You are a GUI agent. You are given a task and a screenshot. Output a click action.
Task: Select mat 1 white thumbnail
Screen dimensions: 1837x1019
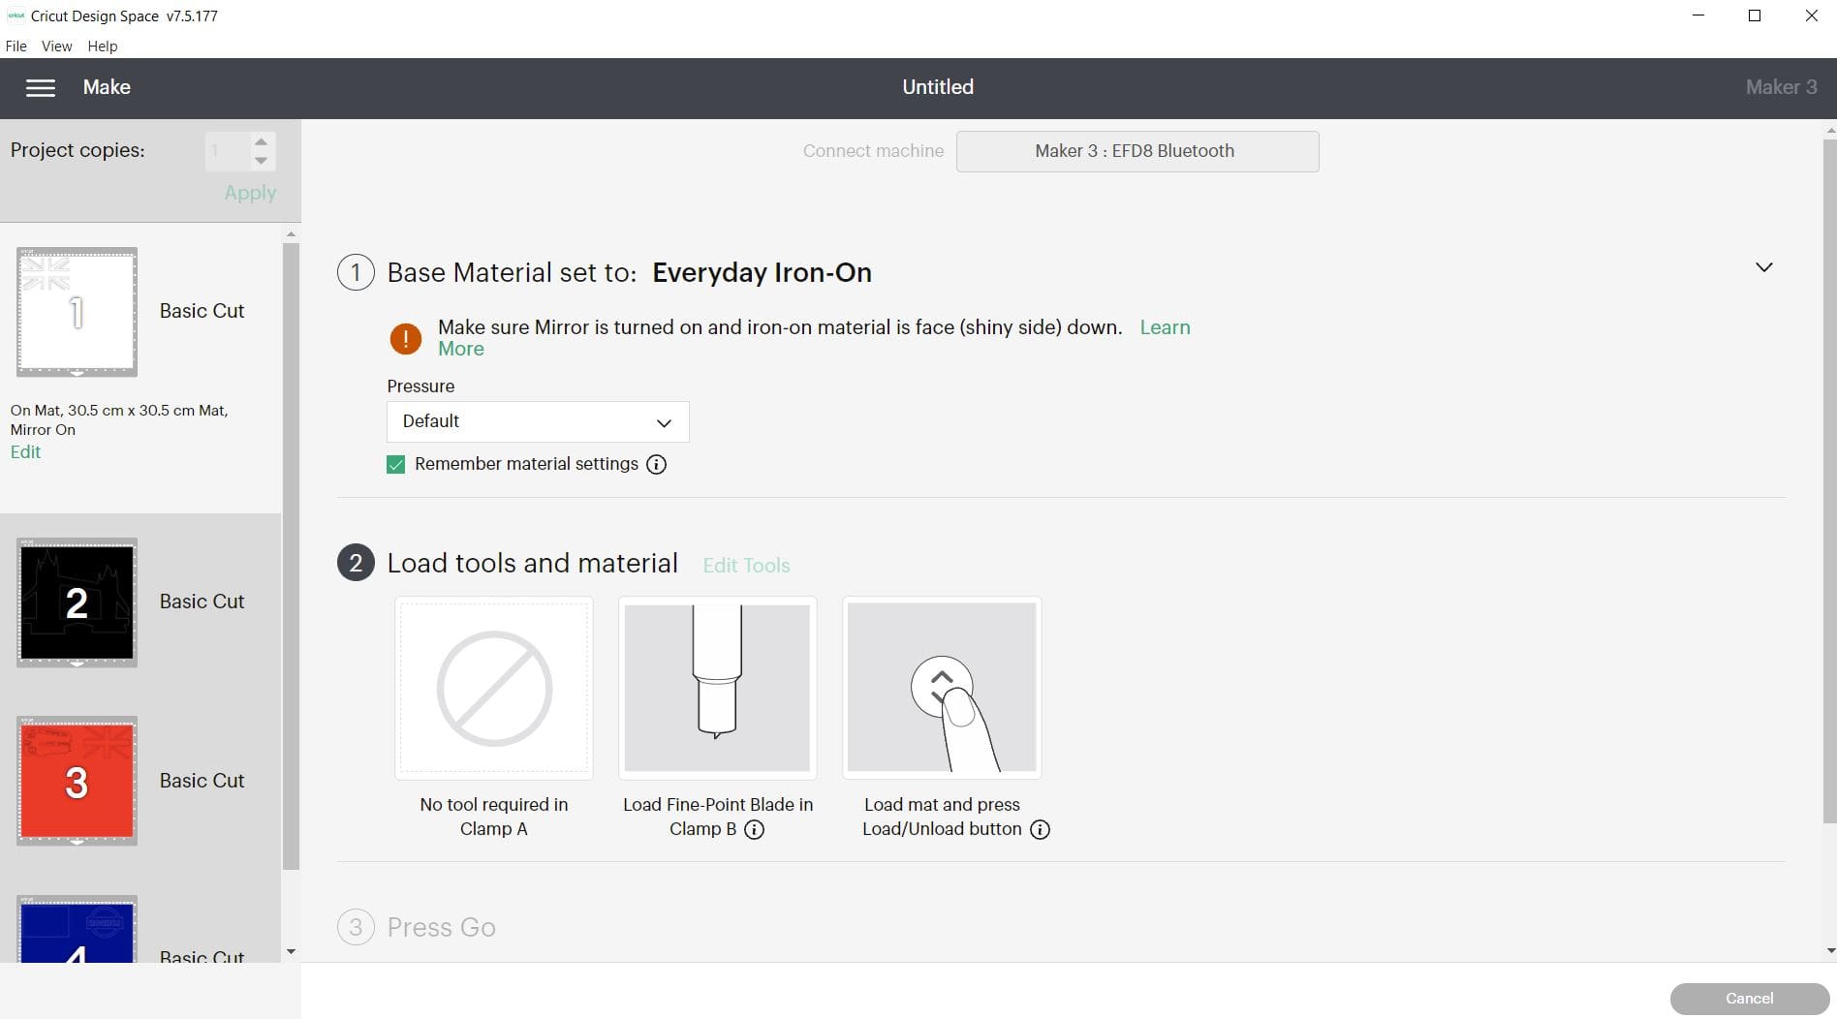pos(77,312)
